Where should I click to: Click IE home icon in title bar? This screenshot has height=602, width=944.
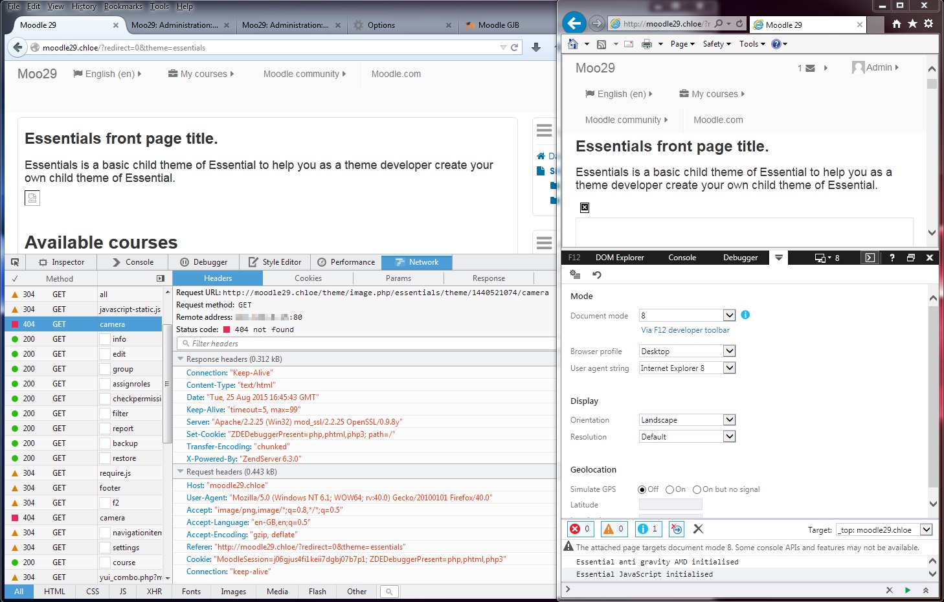pos(897,24)
